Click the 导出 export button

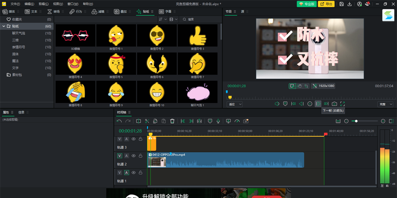tap(326, 4)
